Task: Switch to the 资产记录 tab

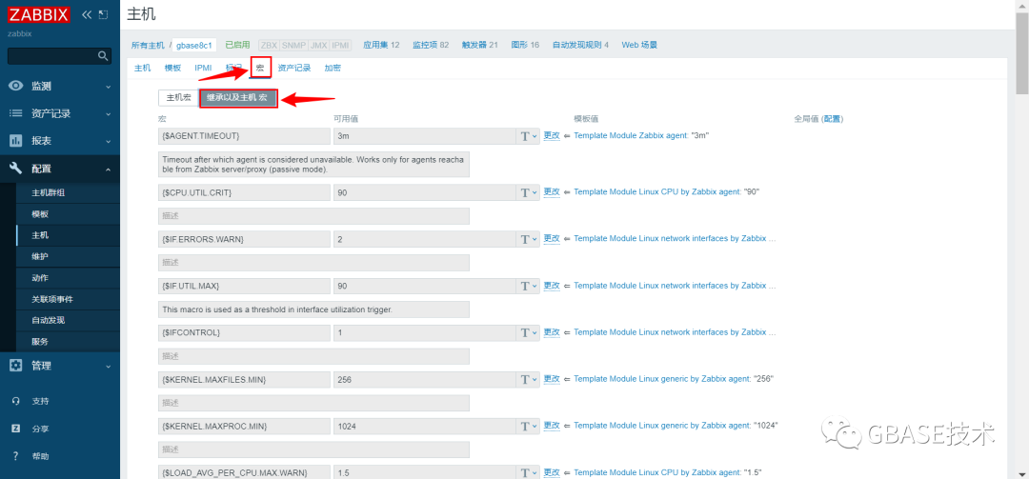Action: point(294,68)
